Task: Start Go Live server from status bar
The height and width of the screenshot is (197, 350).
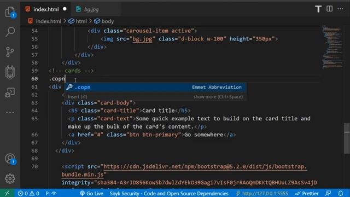Action: click(91, 193)
